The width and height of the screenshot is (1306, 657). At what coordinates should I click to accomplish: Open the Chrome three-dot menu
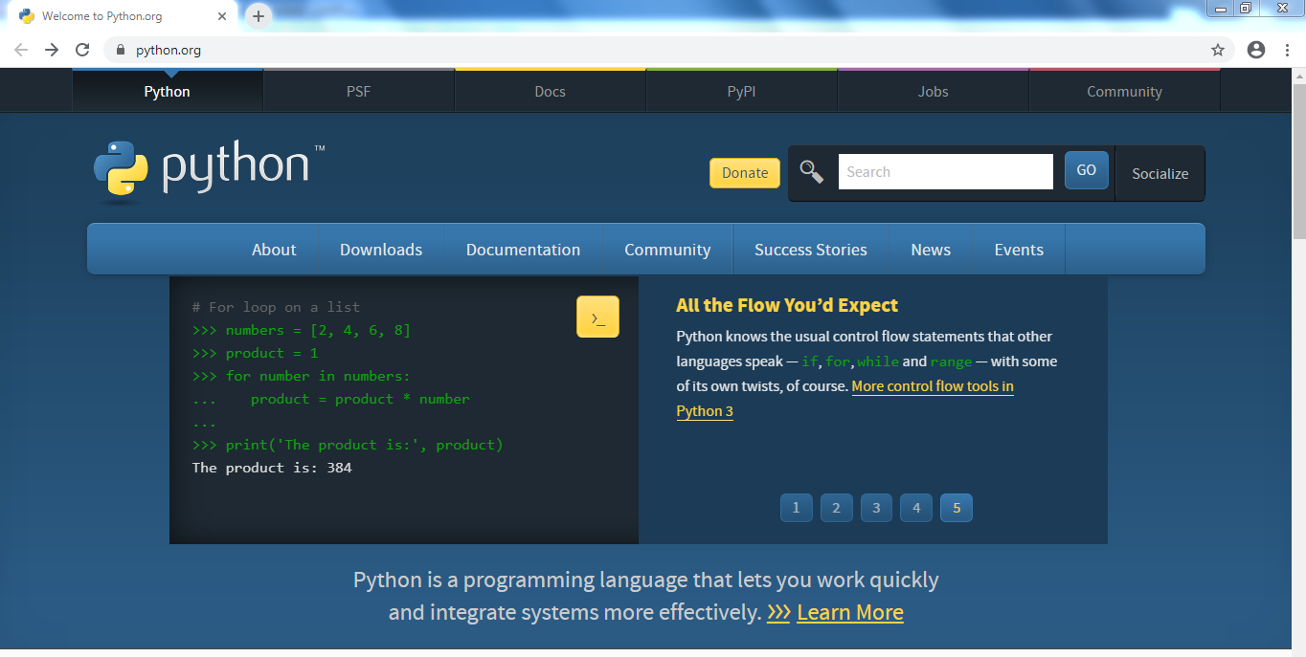click(1288, 50)
